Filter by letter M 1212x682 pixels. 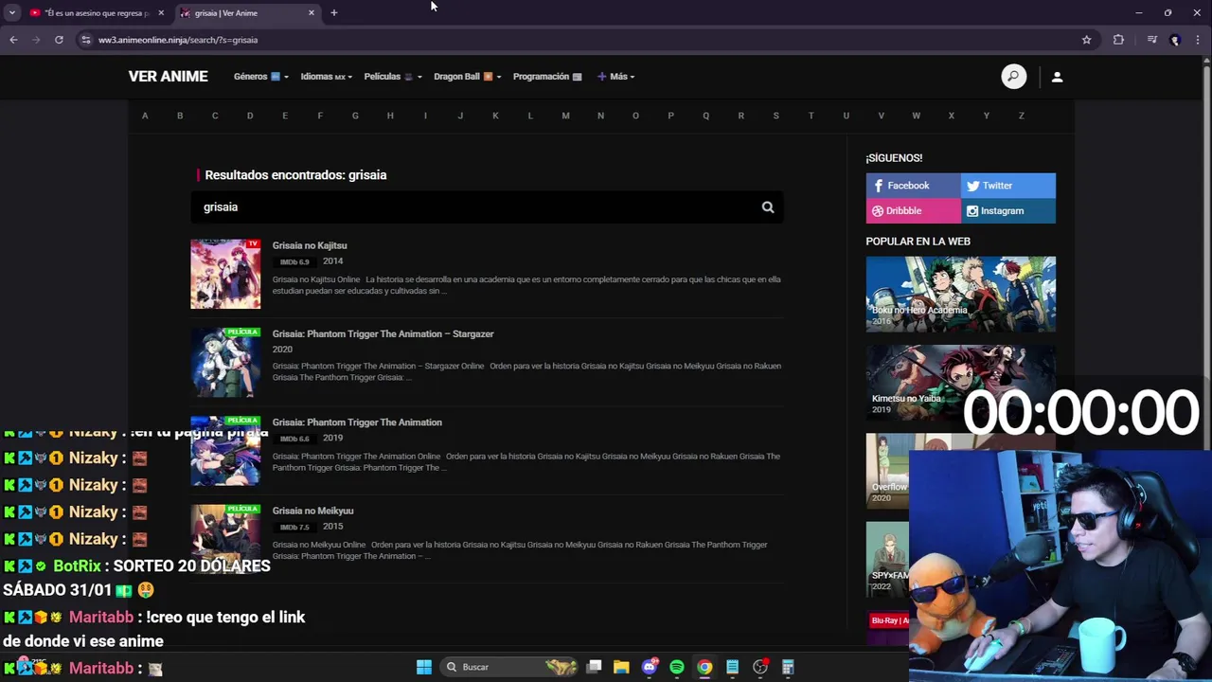coord(565,116)
